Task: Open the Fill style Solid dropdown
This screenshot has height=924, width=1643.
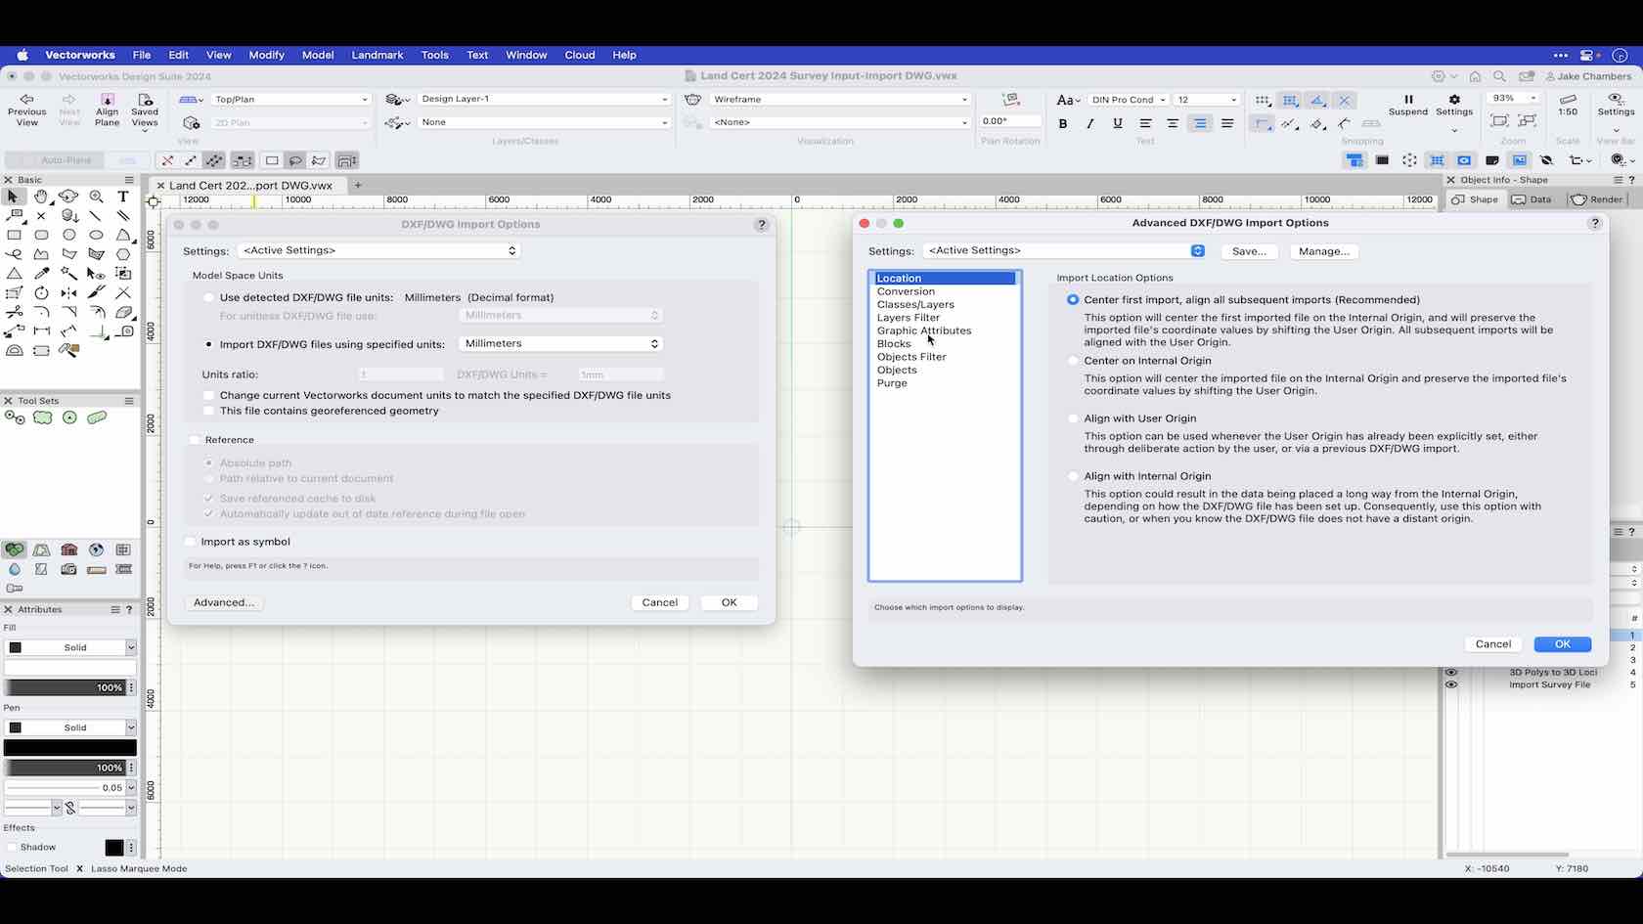Action: coord(70,647)
